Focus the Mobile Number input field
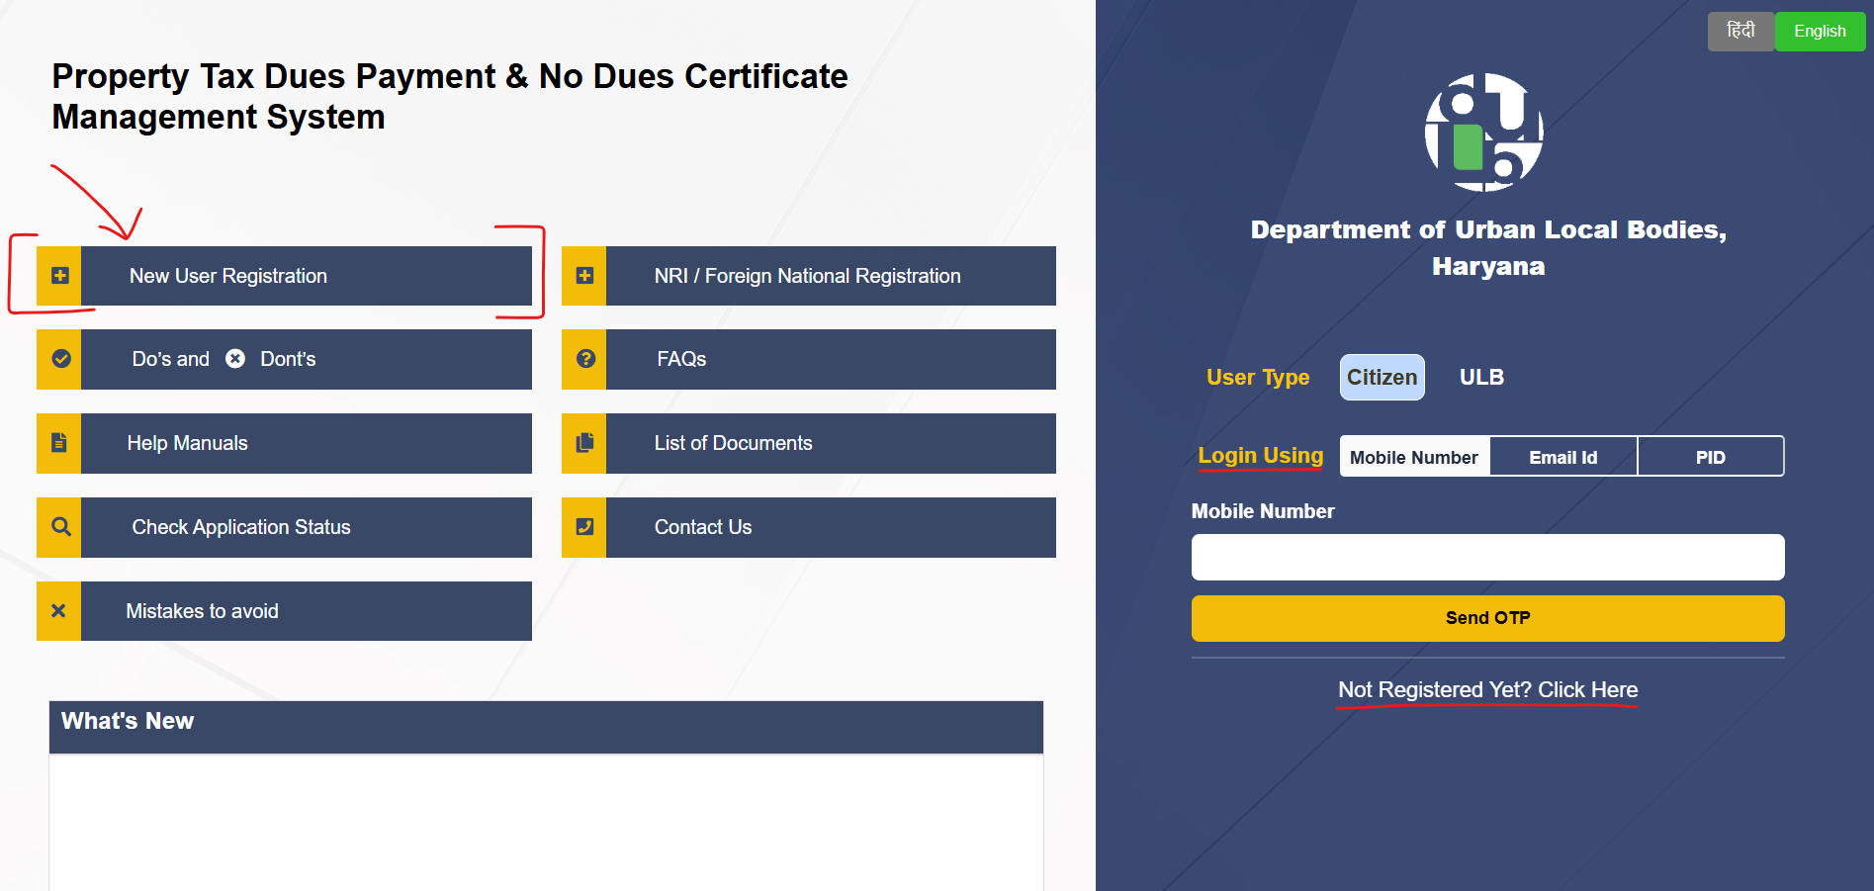 (x=1487, y=558)
